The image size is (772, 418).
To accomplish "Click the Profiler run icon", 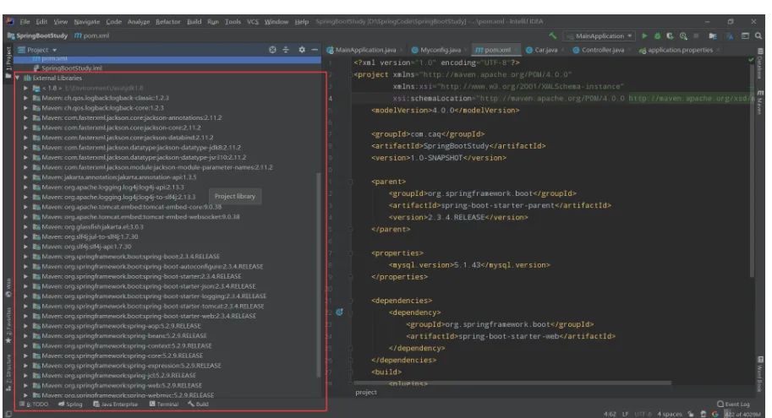I will coord(683,36).
